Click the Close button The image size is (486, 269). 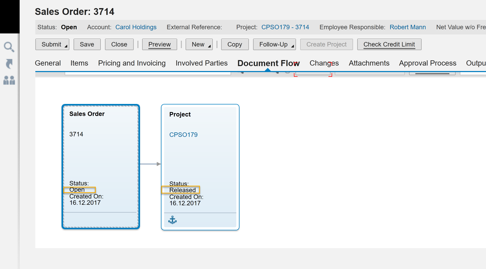pyautogui.click(x=119, y=44)
